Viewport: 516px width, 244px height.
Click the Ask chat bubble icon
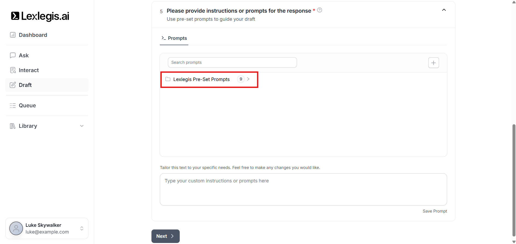pos(13,55)
